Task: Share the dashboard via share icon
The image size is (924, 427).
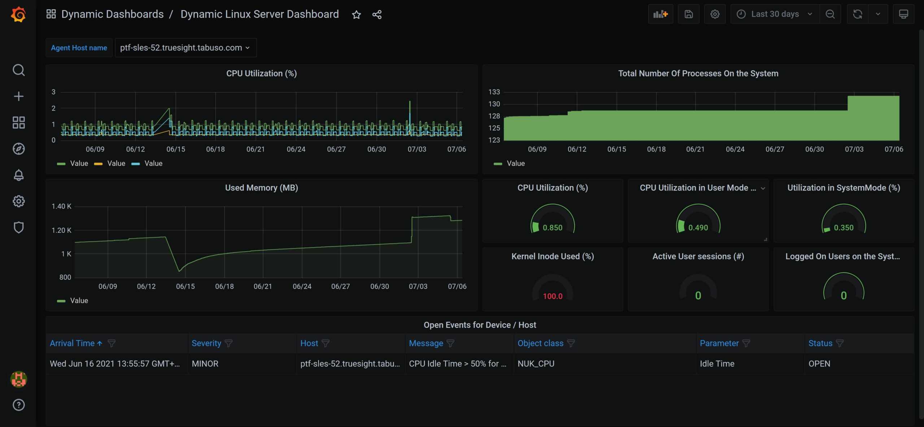Action: tap(377, 14)
